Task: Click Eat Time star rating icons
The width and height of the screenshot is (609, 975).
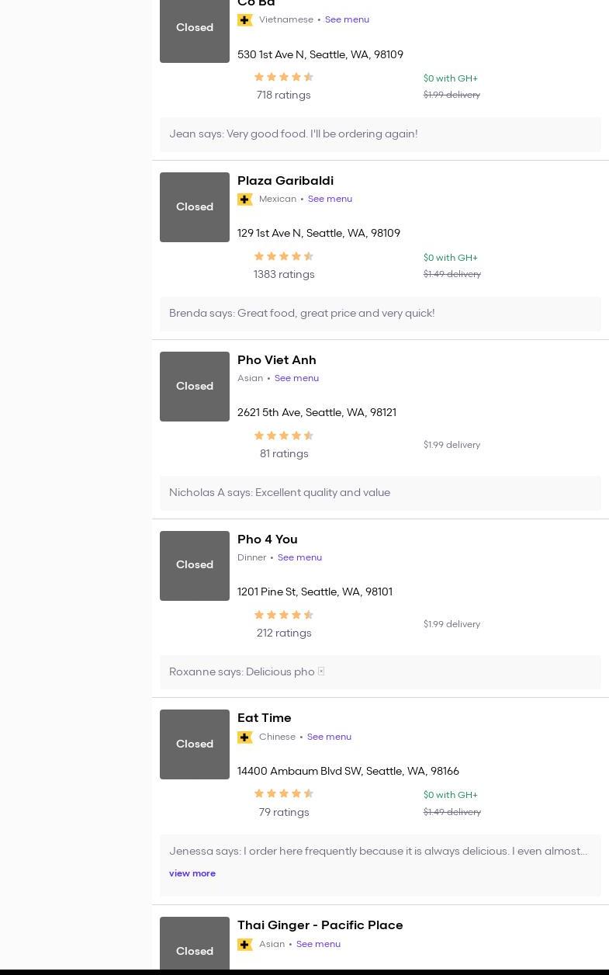Action: click(x=284, y=794)
